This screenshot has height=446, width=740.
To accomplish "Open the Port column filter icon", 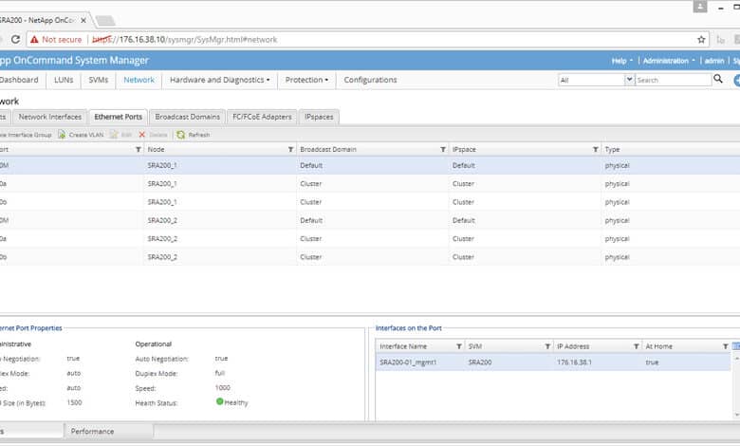I will 139,149.
